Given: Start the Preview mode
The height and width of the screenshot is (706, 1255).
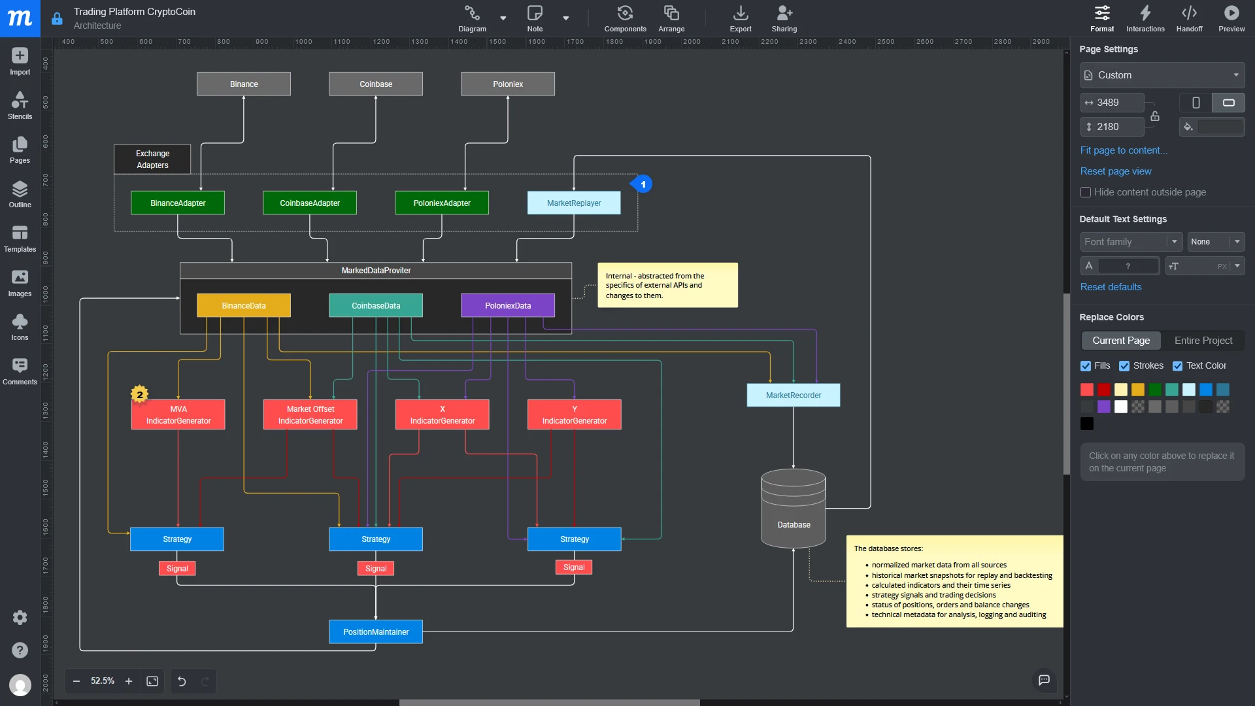Looking at the screenshot, I should [1231, 18].
